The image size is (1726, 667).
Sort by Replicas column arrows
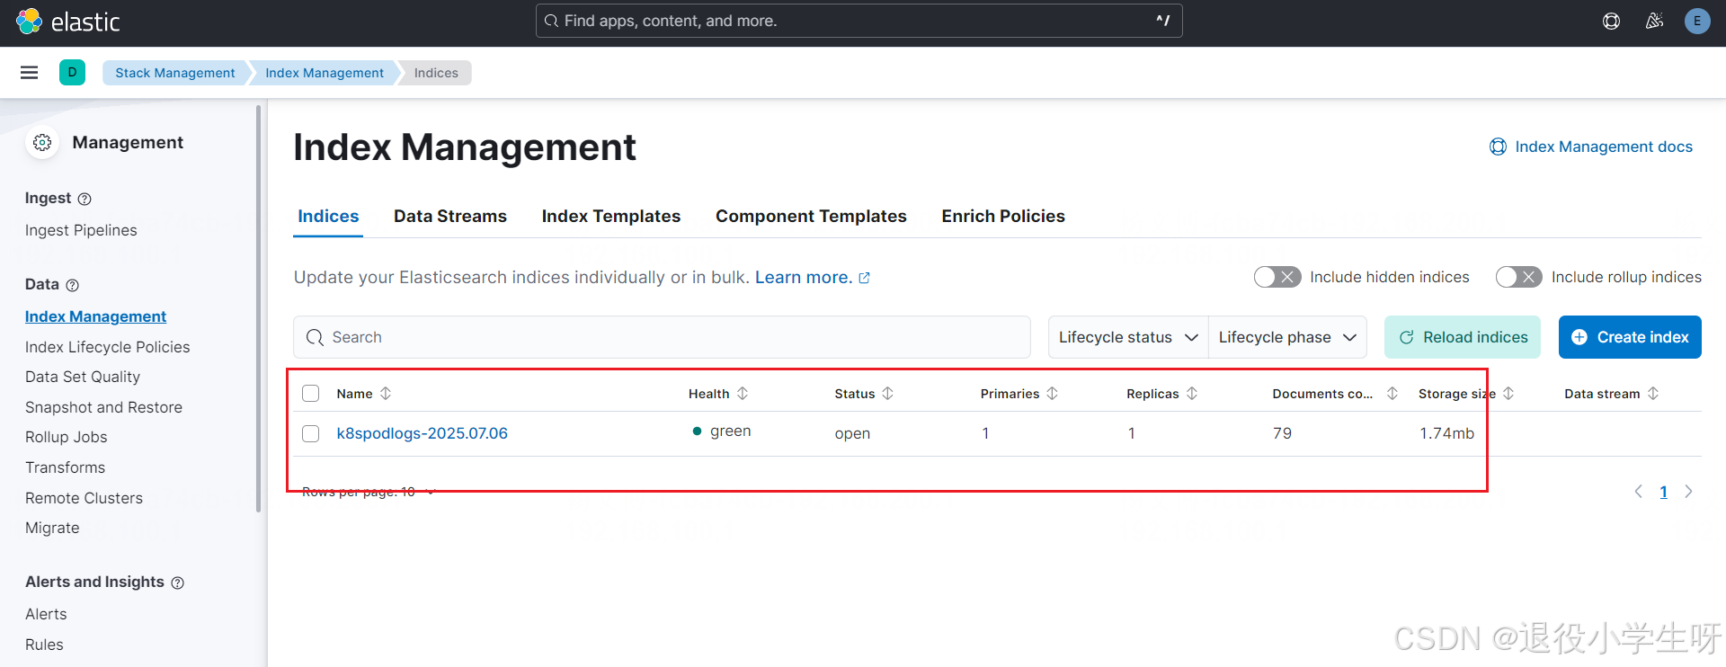point(1192,394)
